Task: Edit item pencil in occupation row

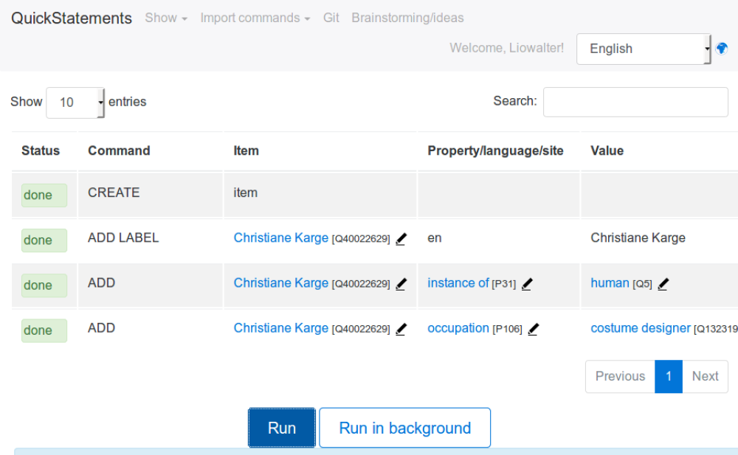Action: (x=401, y=330)
